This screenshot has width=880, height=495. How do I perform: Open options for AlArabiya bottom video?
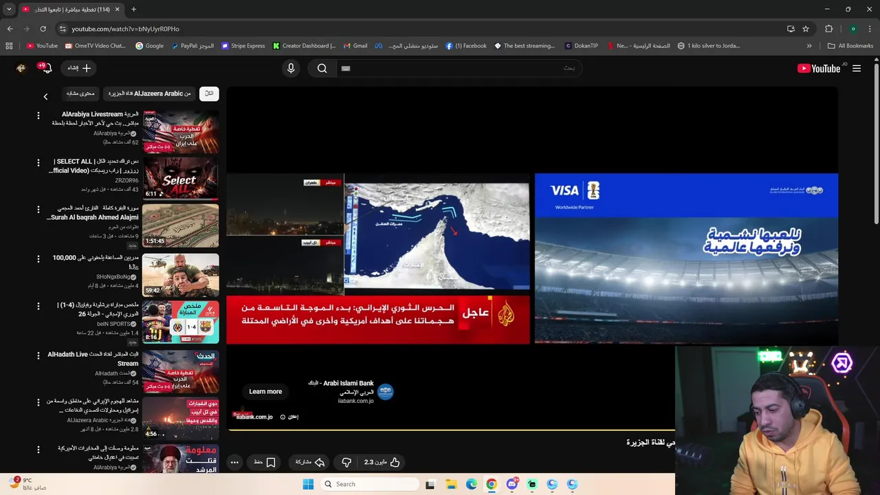point(38,449)
